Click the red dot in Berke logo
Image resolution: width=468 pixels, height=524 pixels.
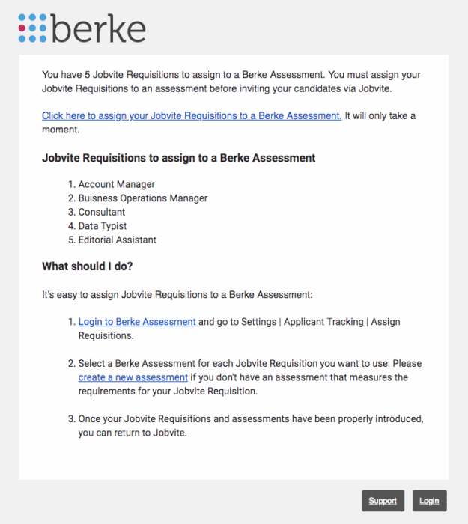22,28
